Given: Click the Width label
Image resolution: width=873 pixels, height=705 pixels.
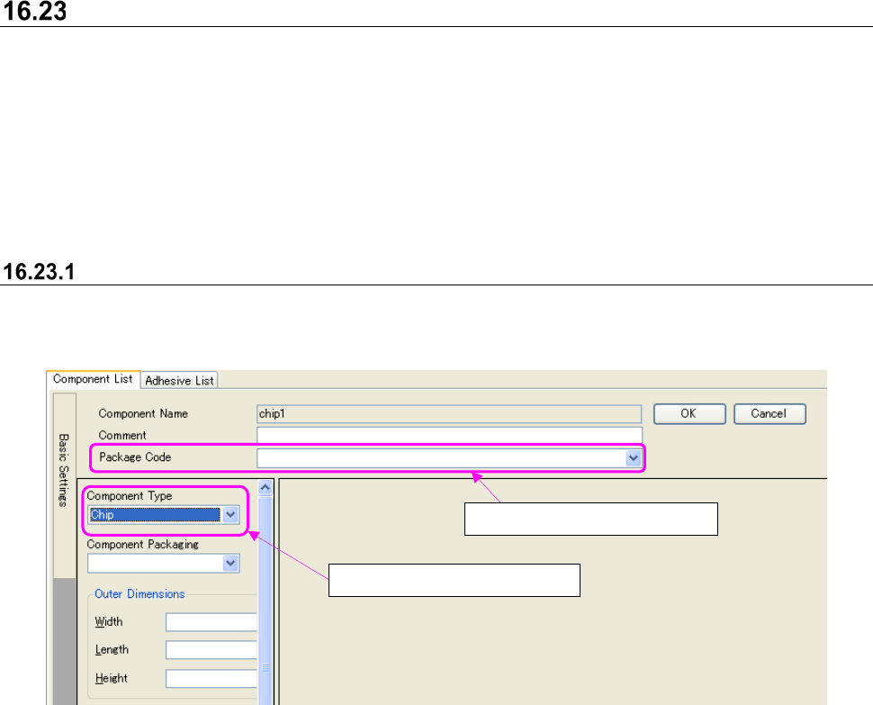Looking at the screenshot, I should click(x=109, y=621).
